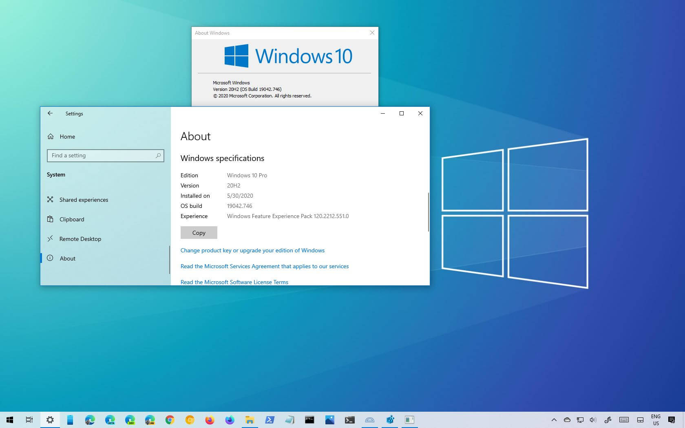Open Task View on the taskbar
The width and height of the screenshot is (685, 428).
tap(29, 419)
